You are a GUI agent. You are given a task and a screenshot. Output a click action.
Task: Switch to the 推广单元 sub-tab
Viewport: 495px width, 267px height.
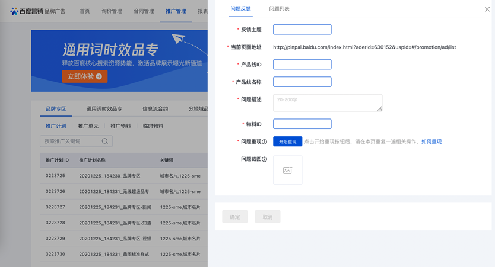tap(88, 126)
